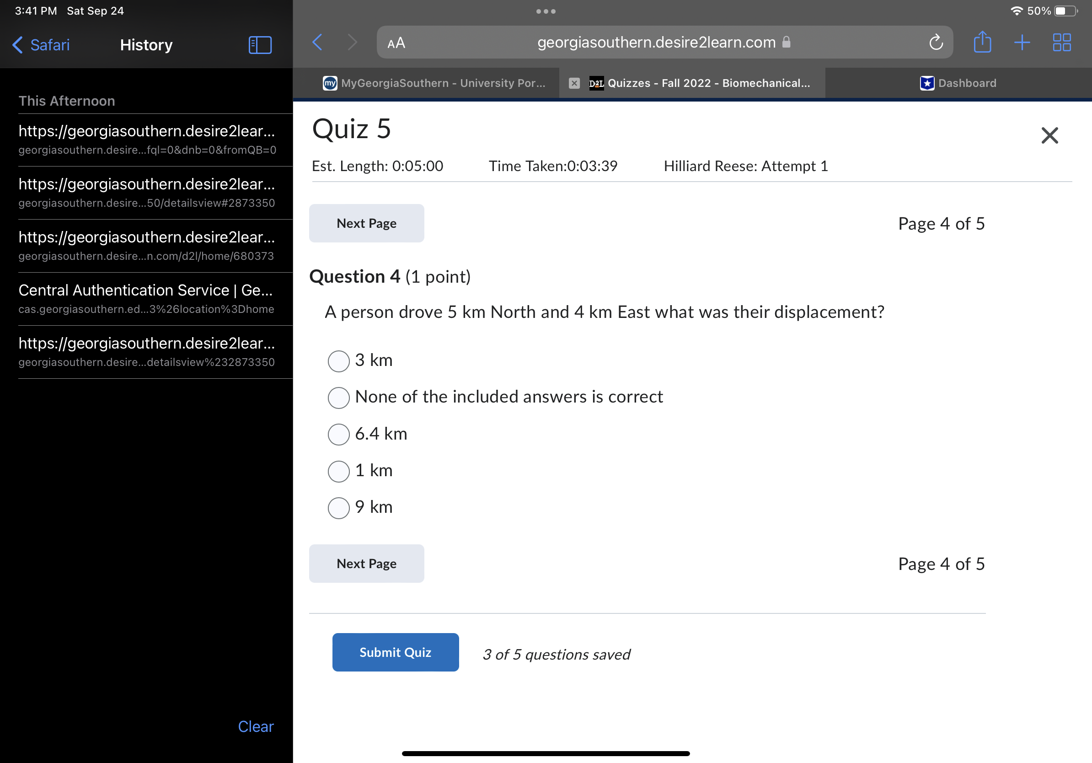
Task: Tap the three-dot multitasking menu
Action: [x=546, y=11]
